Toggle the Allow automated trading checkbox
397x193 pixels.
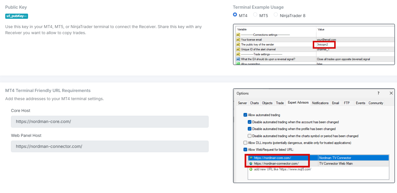[x=245, y=115]
